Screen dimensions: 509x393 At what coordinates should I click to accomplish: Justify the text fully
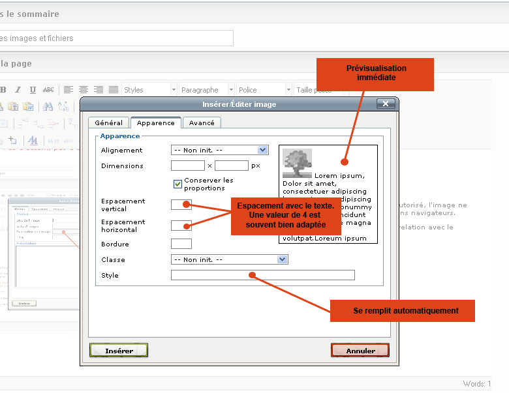[114, 90]
